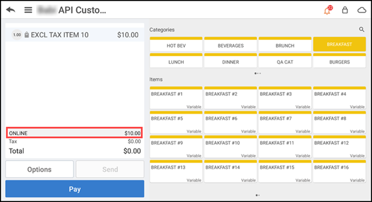
Task: Click the cloud sync icon
Action: point(362,10)
